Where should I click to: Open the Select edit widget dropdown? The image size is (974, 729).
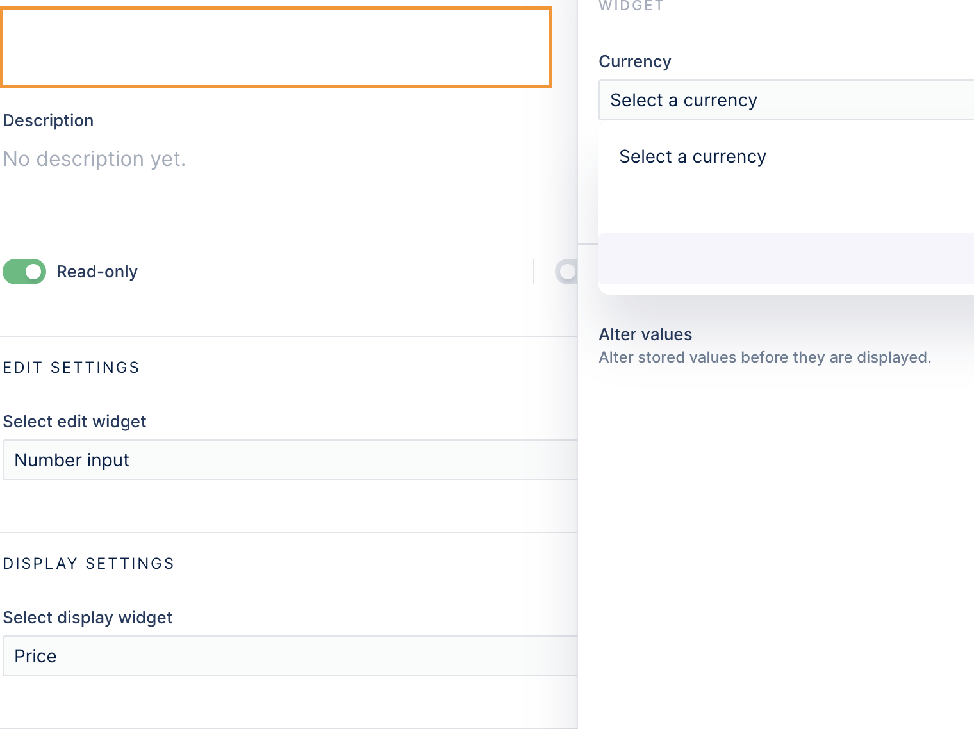(x=290, y=460)
